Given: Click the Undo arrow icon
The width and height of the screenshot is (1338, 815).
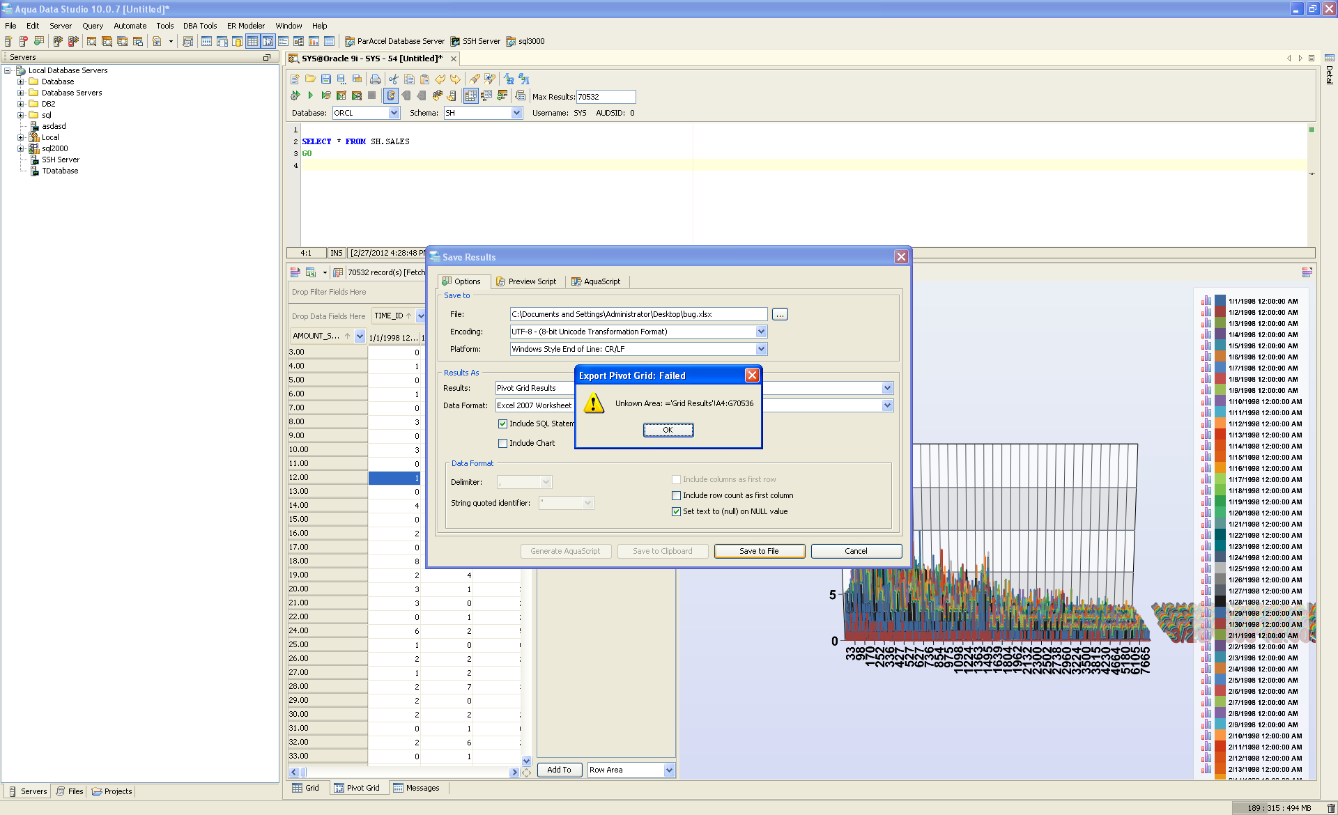Looking at the screenshot, I should (x=440, y=79).
